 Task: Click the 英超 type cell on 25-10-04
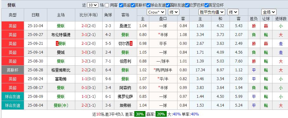13,26
